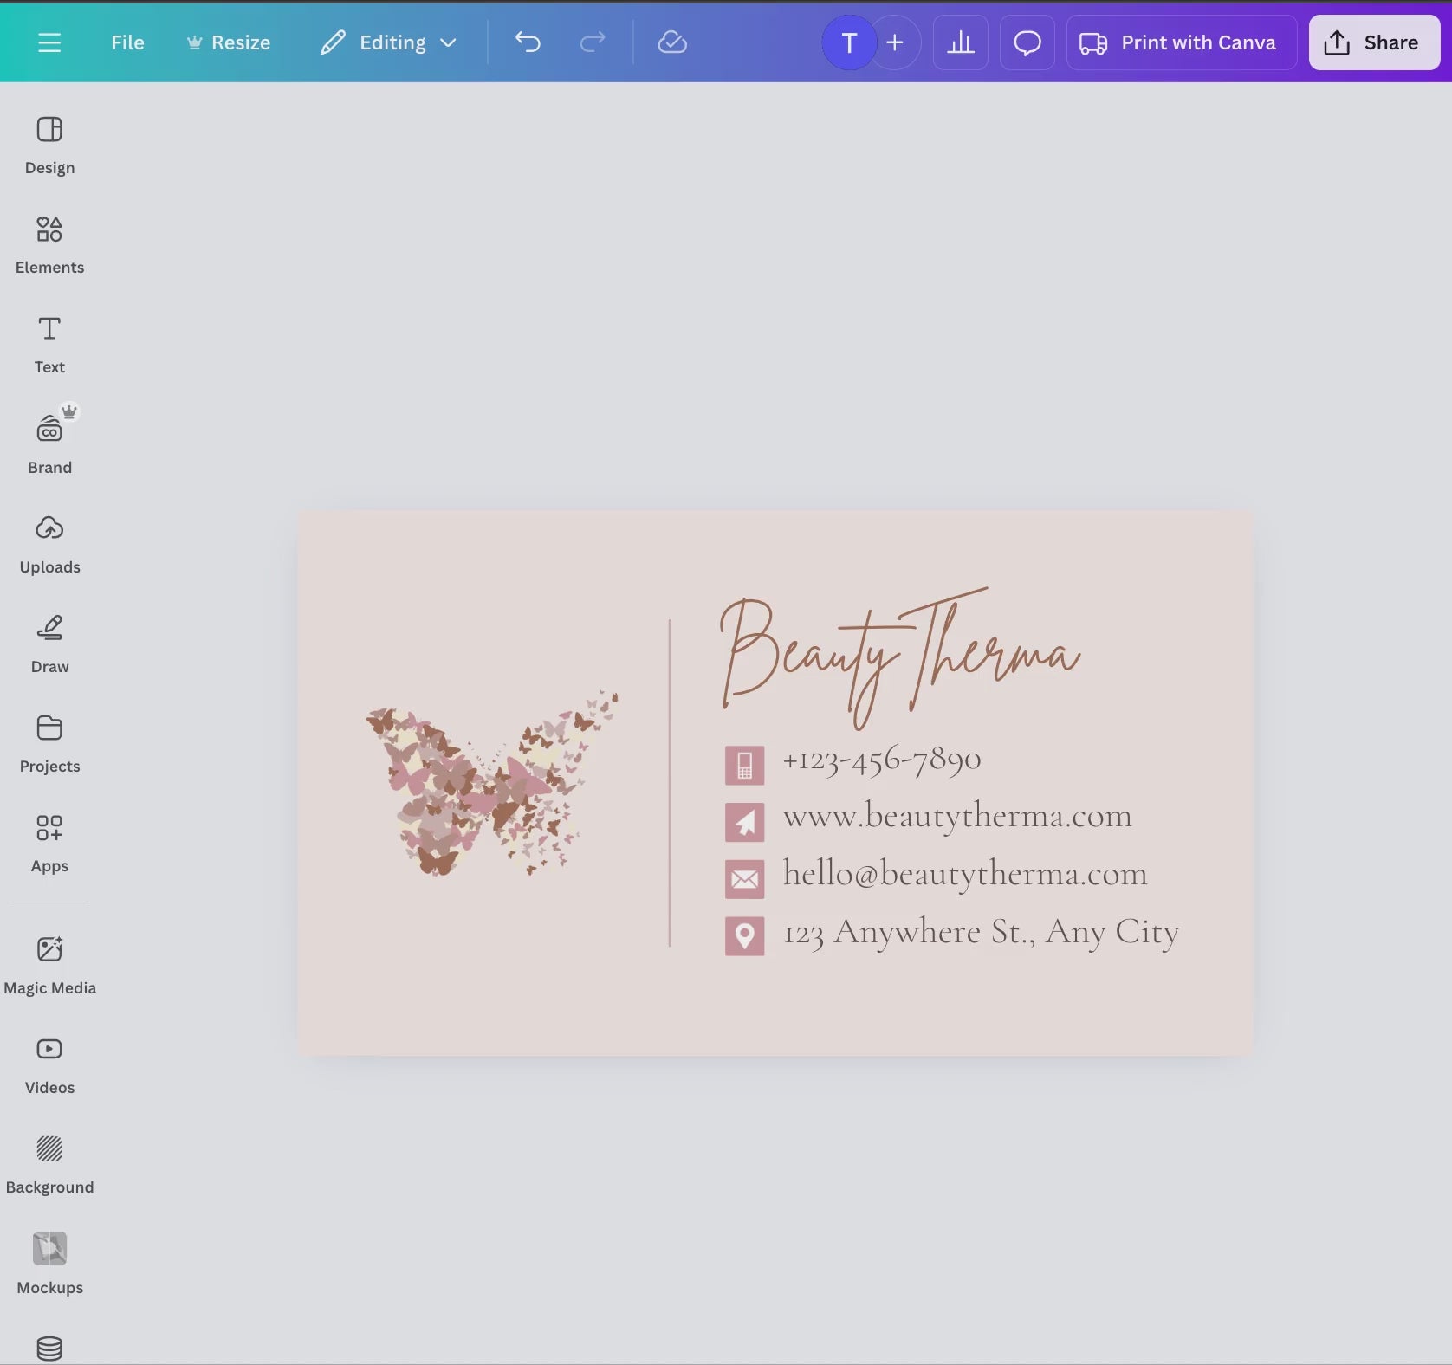Open the comments panel
The image size is (1452, 1365).
(x=1027, y=42)
